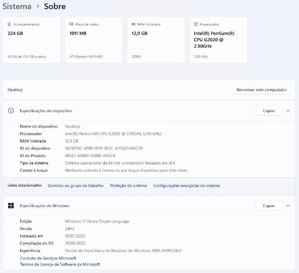Open Contrato de Serviços Microsoft link
The image size is (299, 273).
(48, 258)
